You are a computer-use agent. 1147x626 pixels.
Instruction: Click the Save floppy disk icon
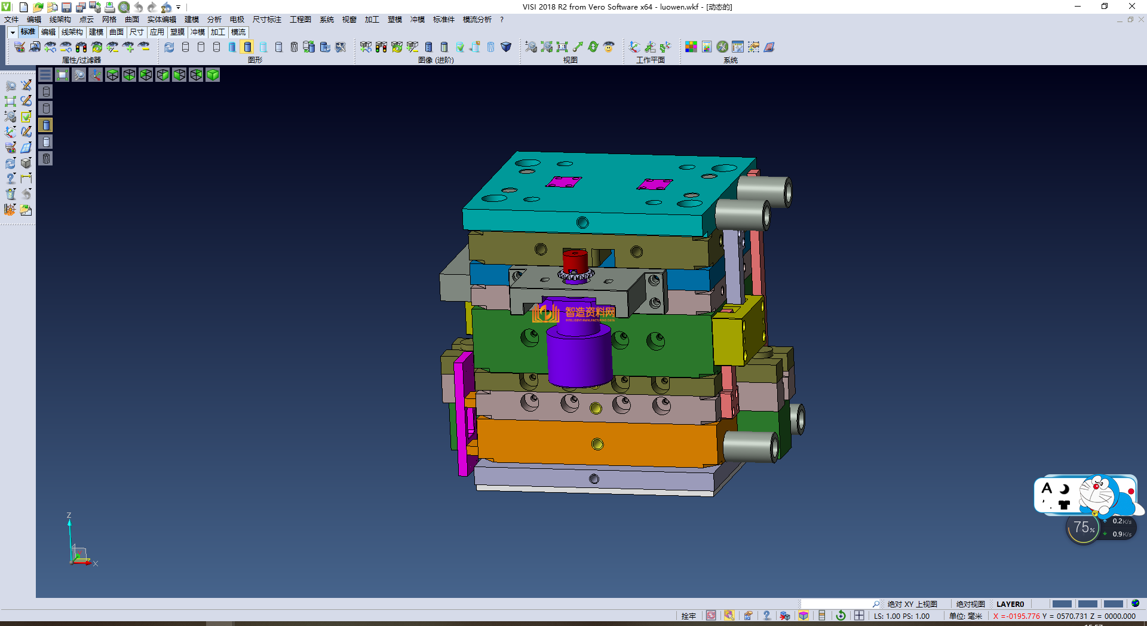[x=66, y=7]
